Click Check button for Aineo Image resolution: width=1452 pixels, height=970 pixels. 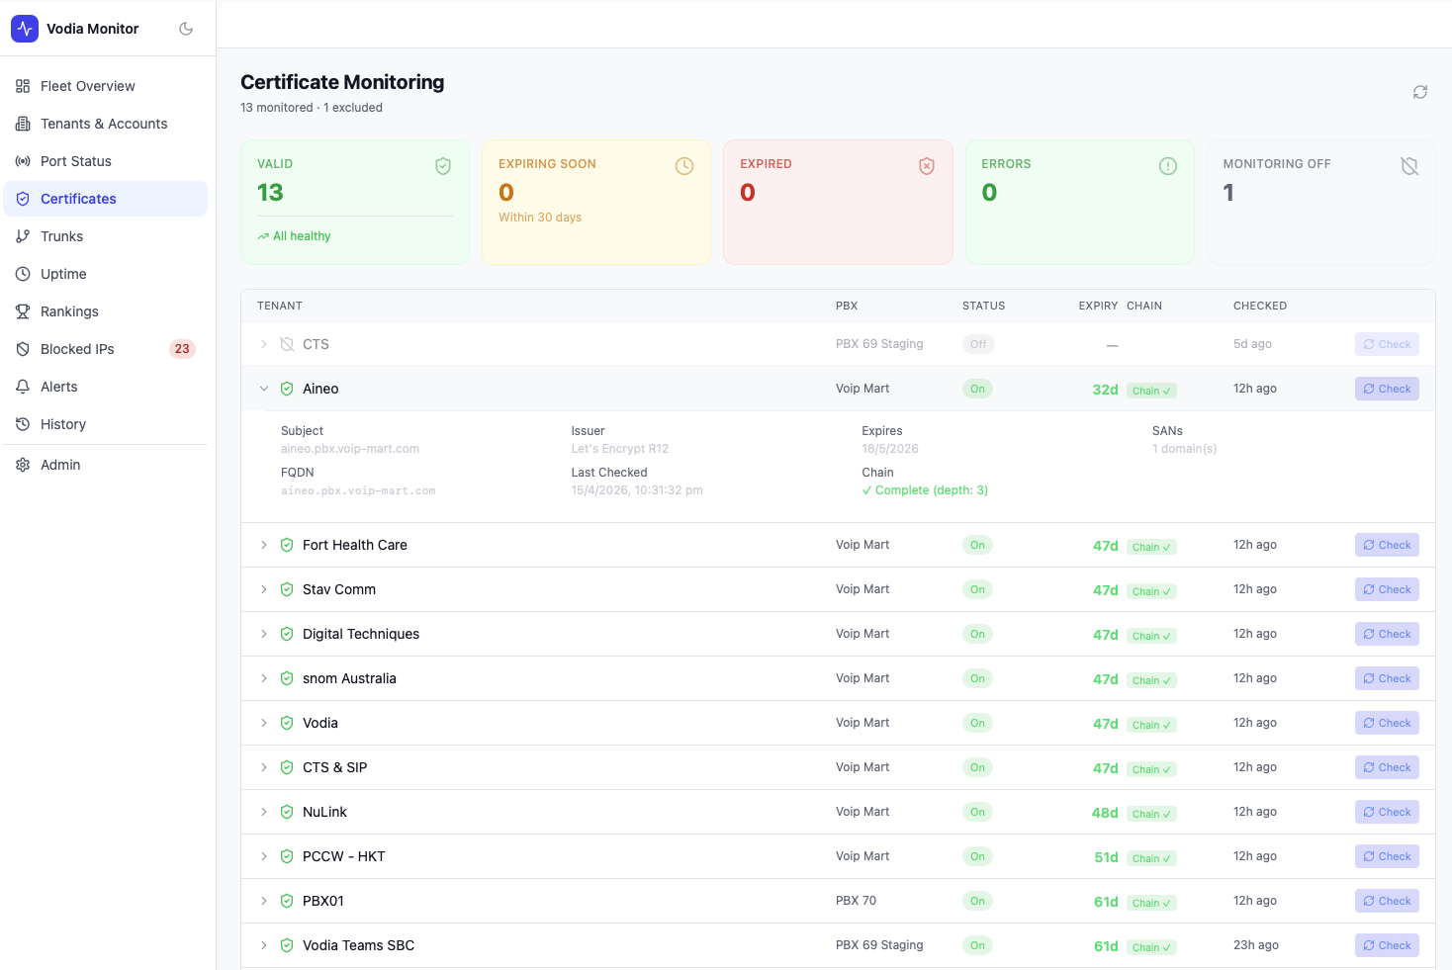click(1387, 389)
